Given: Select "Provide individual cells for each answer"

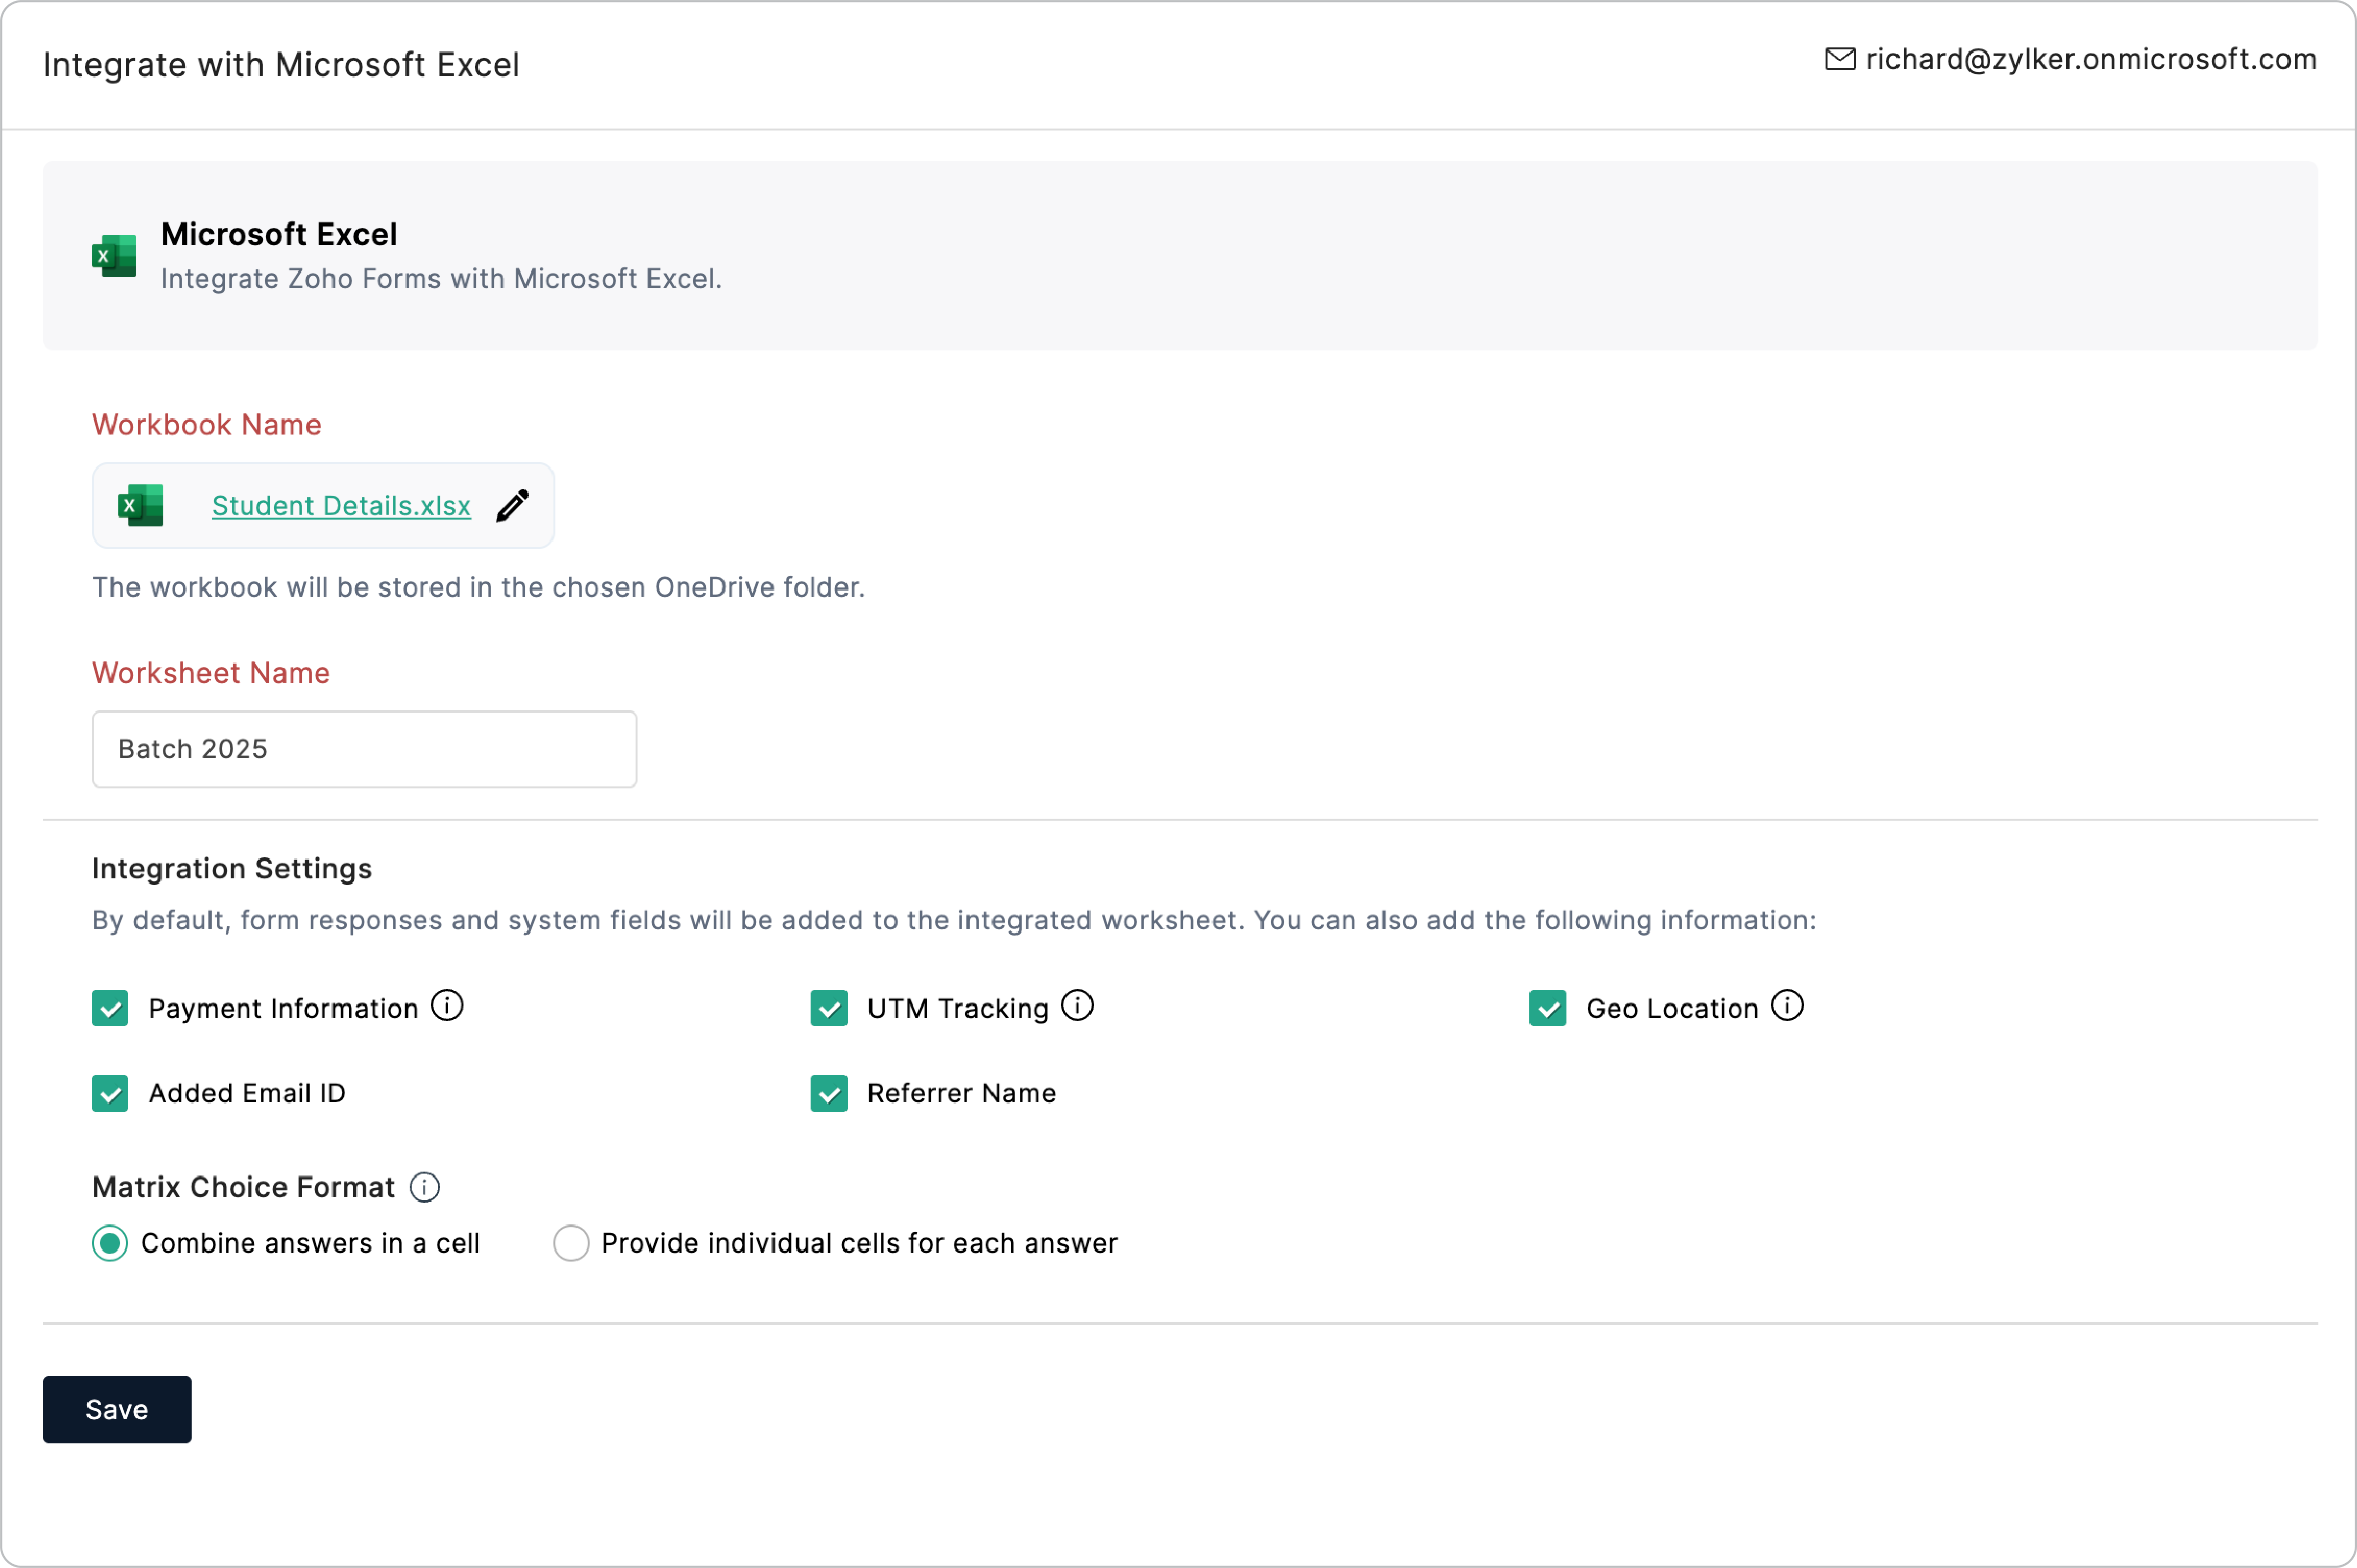Looking at the screenshot, I should click(571, 1243).
